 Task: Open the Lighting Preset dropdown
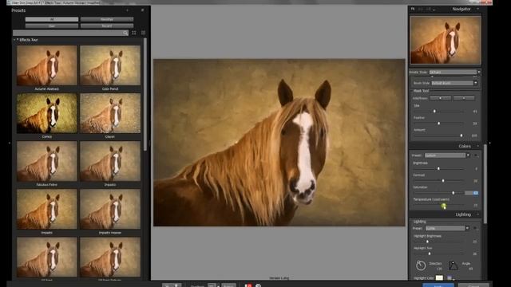point(447,229)
